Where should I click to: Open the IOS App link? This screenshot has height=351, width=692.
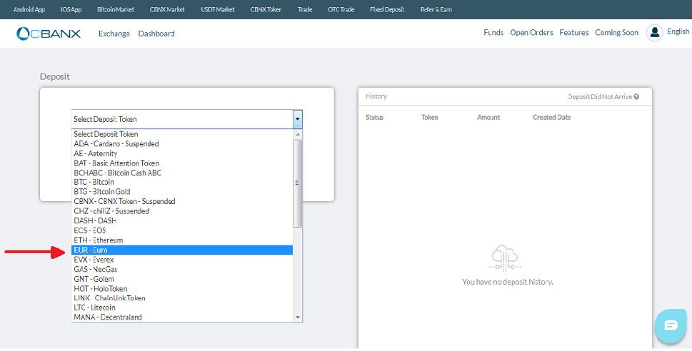point(71,9)
